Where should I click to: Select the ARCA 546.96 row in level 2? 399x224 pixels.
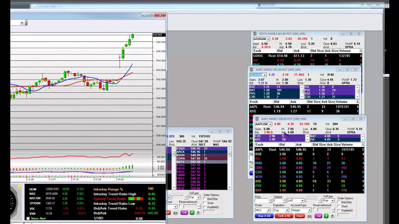point(201,152)
